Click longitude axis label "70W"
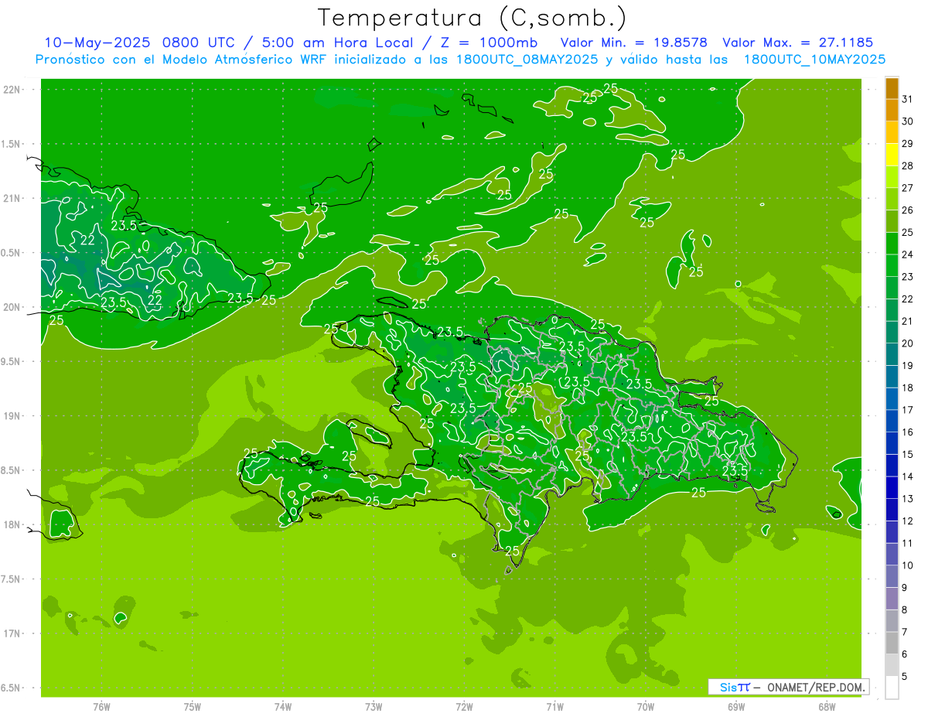 tap(645, 707)
